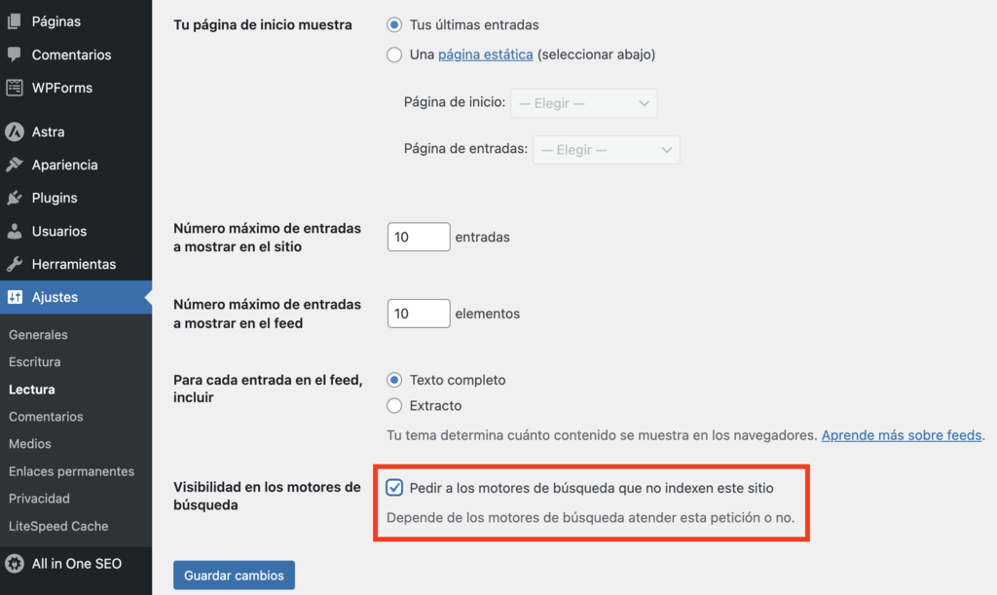The image size is (997, 595).
Task: Open the Páginas sidebar icon
Action: (14, 20)
